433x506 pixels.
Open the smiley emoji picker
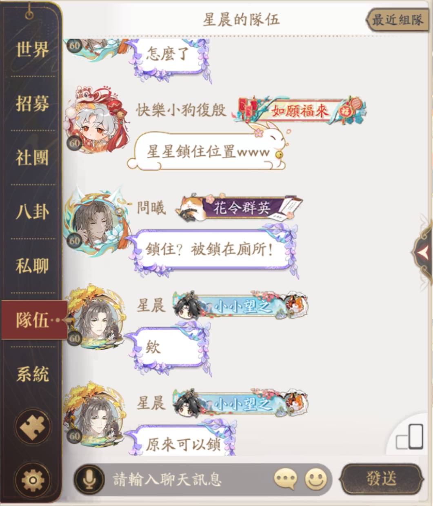[x=316, y=479]
